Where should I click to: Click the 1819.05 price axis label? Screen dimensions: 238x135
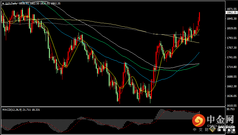231,28
